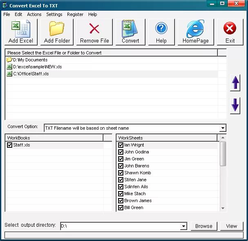Toggle the Sdinfen Ails checkbox
The width and height of the screenshot is (248, 241).
(121, 187)
